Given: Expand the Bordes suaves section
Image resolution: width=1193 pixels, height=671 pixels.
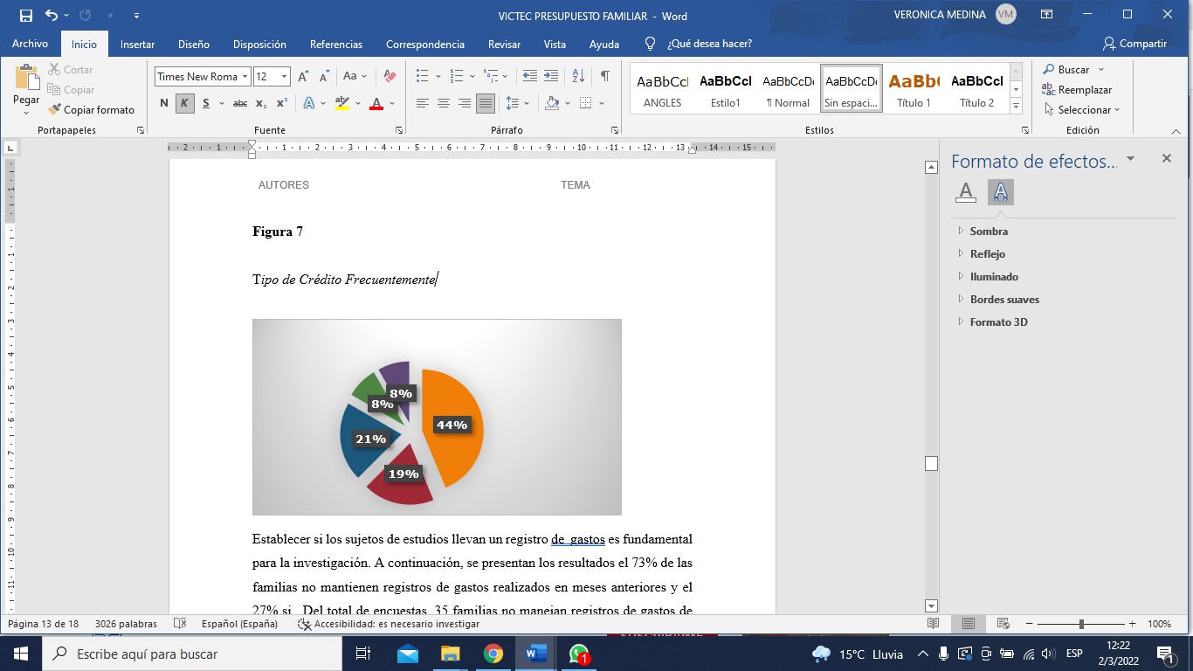Looking at the screenshot, I should coord(1004,300).
